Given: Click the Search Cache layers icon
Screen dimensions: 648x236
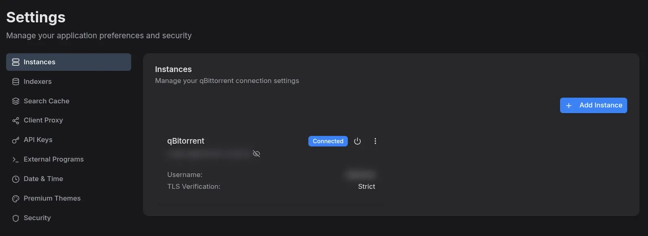Looking at the screenshot, I should pyautogui.click(x=16, y=101).
